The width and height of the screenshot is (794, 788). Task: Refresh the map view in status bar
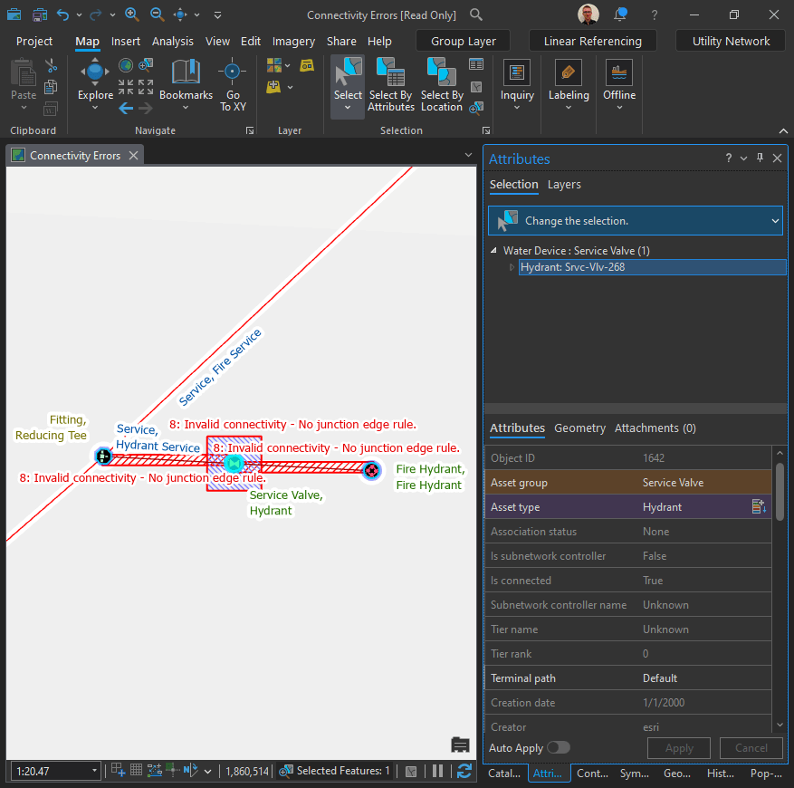click(464, 771)
